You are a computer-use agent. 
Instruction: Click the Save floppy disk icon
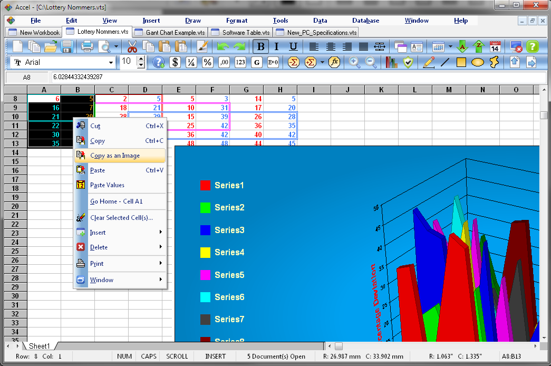67,46
